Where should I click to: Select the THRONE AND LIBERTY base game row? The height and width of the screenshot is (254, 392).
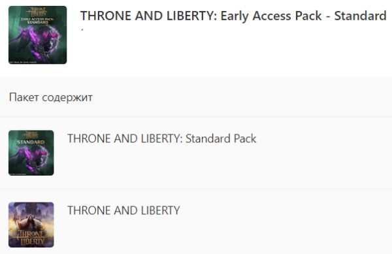(x=196, y=222)
